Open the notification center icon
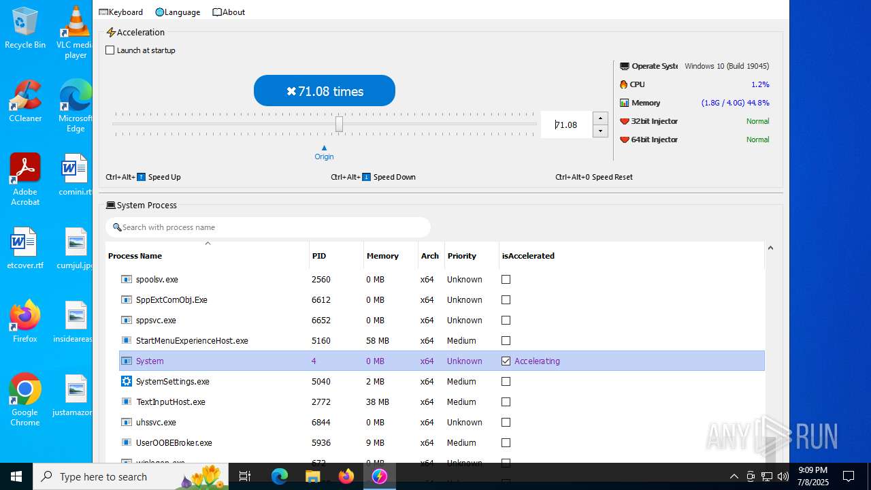The image size is (871, 490). pos(849,476)
